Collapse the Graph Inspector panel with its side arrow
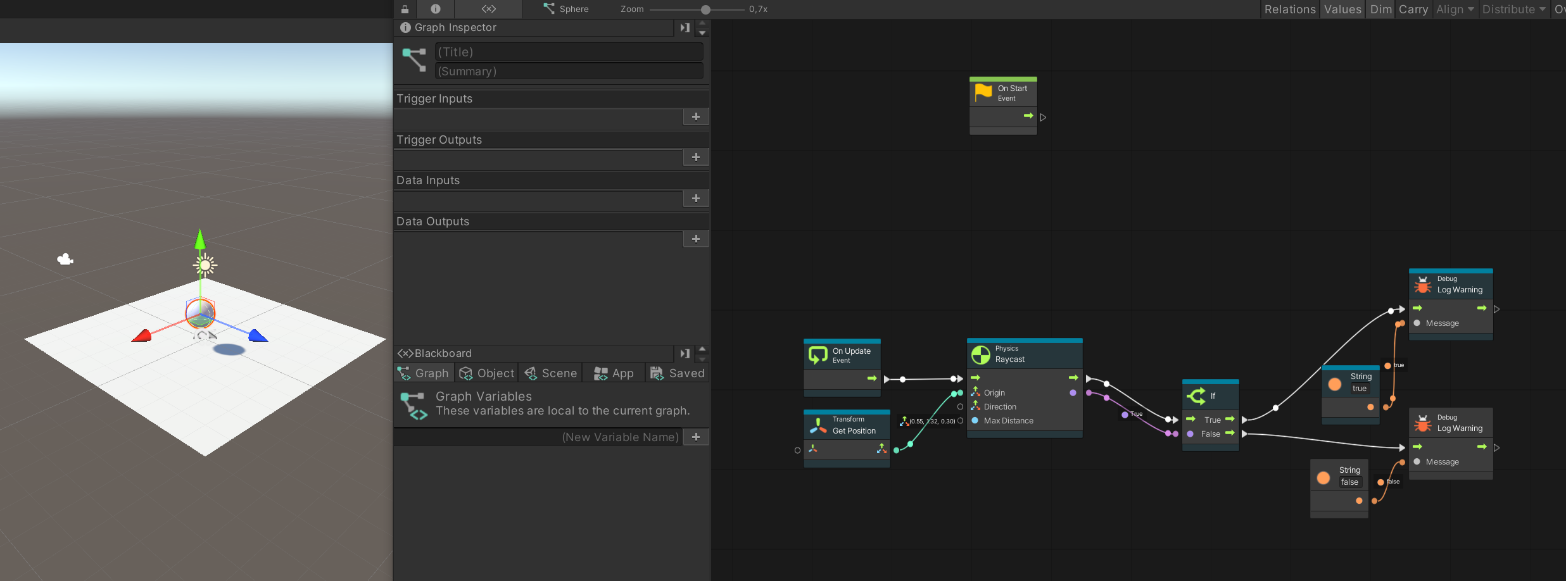Screen dimensions: 1566x581 (x=685, y=27)
